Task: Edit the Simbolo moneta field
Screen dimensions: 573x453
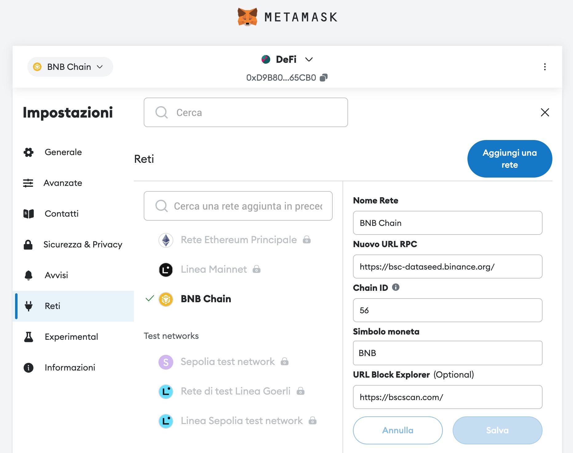Action: [447, 353]
